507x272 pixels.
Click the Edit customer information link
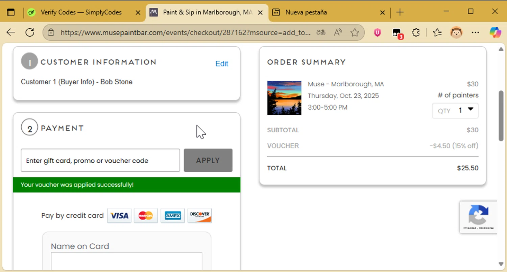tap(222, 64)
